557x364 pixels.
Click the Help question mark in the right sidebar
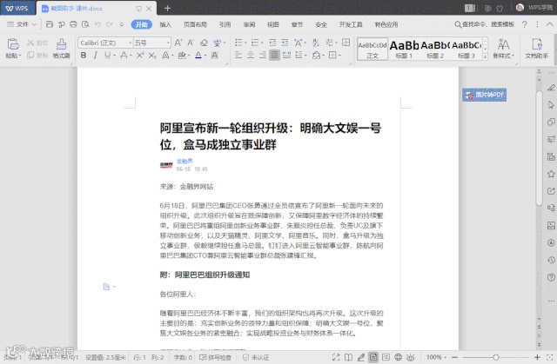coord(551,277)
